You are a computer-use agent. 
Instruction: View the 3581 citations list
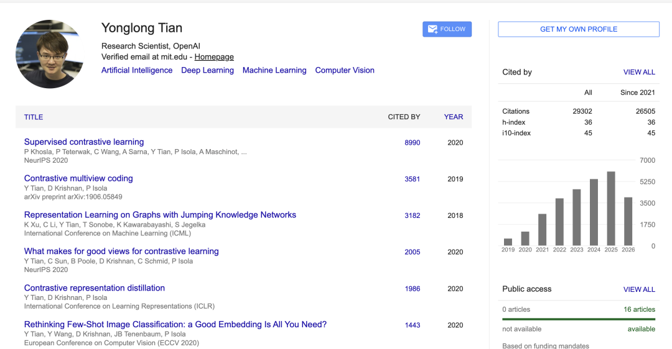(x=413, y=179)
